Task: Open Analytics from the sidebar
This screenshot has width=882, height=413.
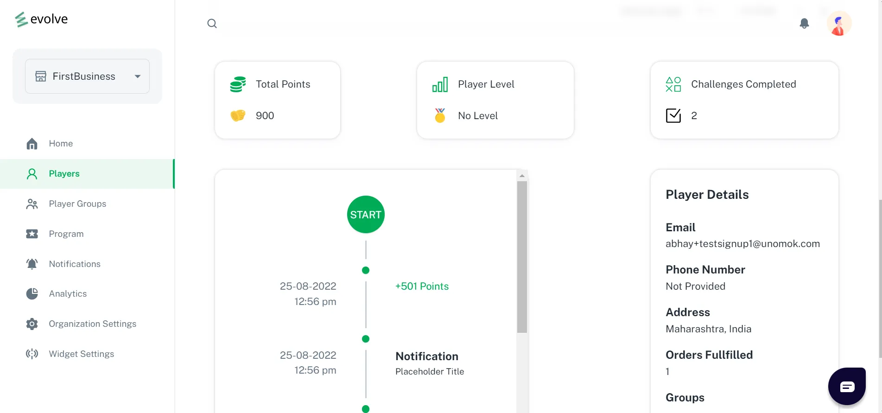Action: click(x=68, y=294)
